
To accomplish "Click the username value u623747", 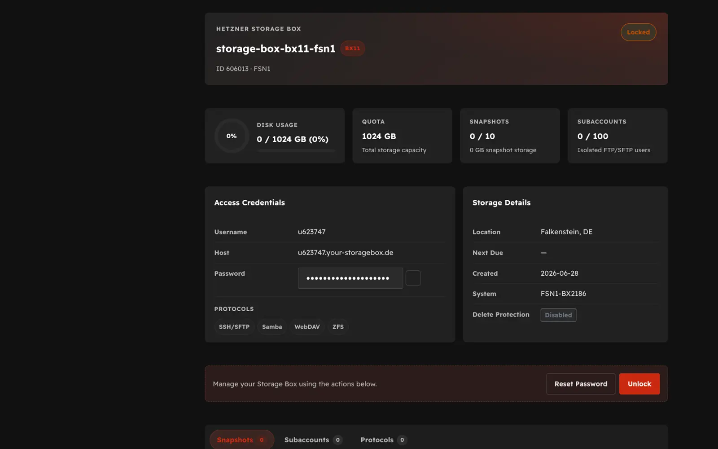I will pos(312,232).
